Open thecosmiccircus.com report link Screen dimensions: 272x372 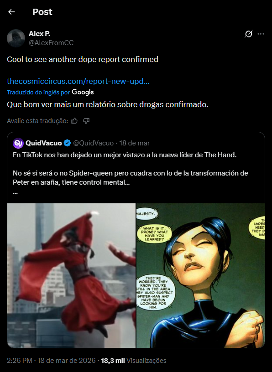(78, 81)
